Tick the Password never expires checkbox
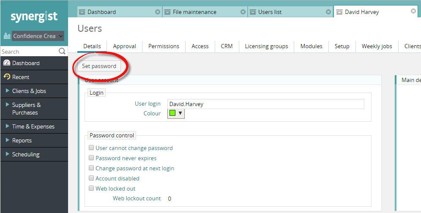 coord(91,158)
